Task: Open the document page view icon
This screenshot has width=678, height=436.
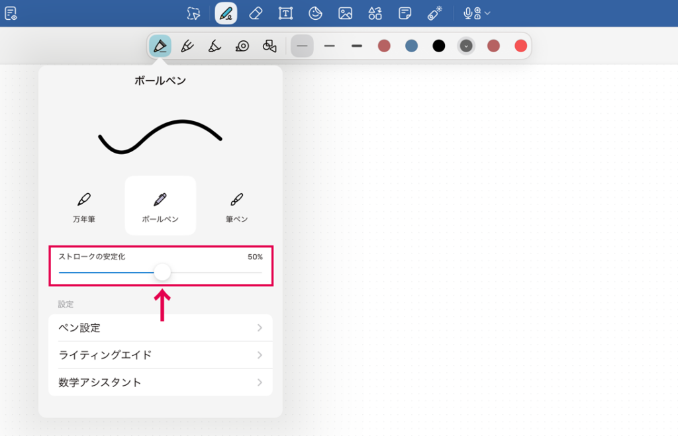Action: (x=11, y=13)
